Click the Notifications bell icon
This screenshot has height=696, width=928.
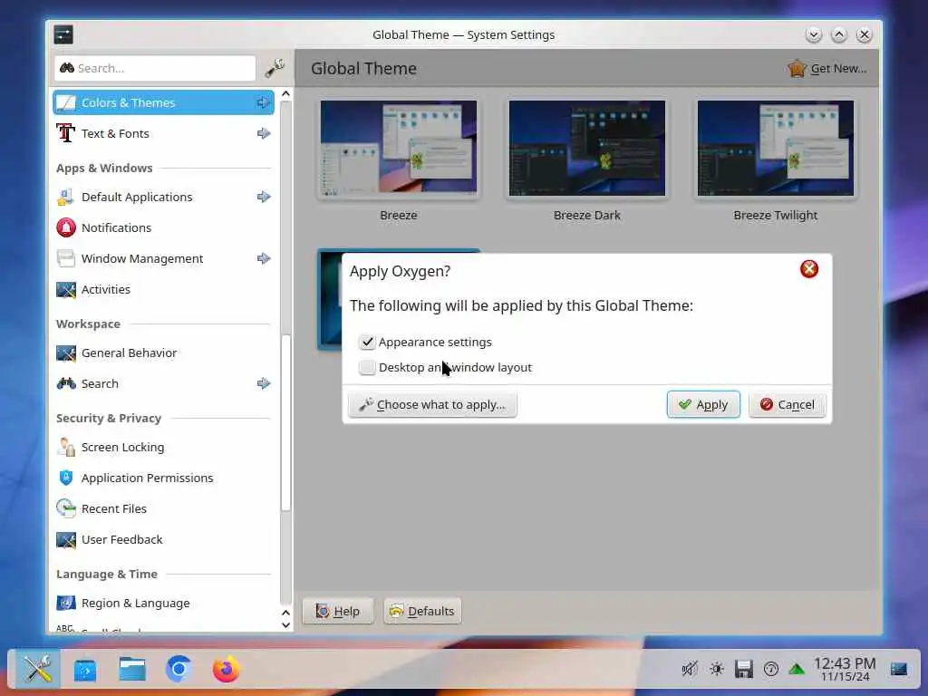click(x=65, y=227)
